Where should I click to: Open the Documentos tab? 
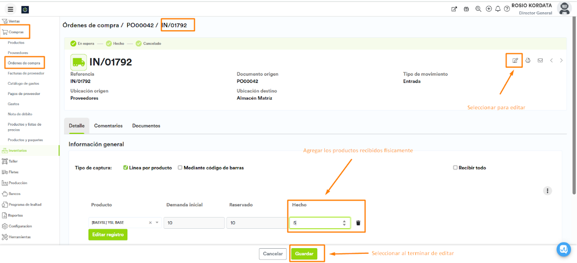(x=146, y=126)
